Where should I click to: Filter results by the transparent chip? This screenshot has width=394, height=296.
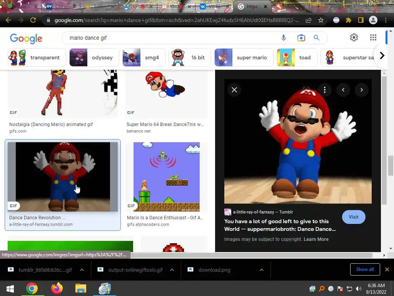[x=37, y=57]
